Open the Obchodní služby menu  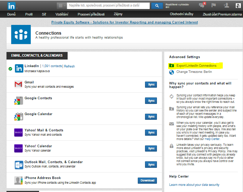tap(182, 14)
